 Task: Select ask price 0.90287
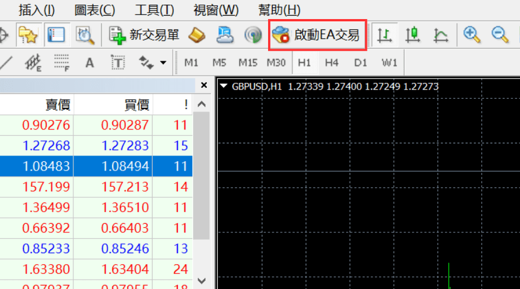click(x=125, y=125)
